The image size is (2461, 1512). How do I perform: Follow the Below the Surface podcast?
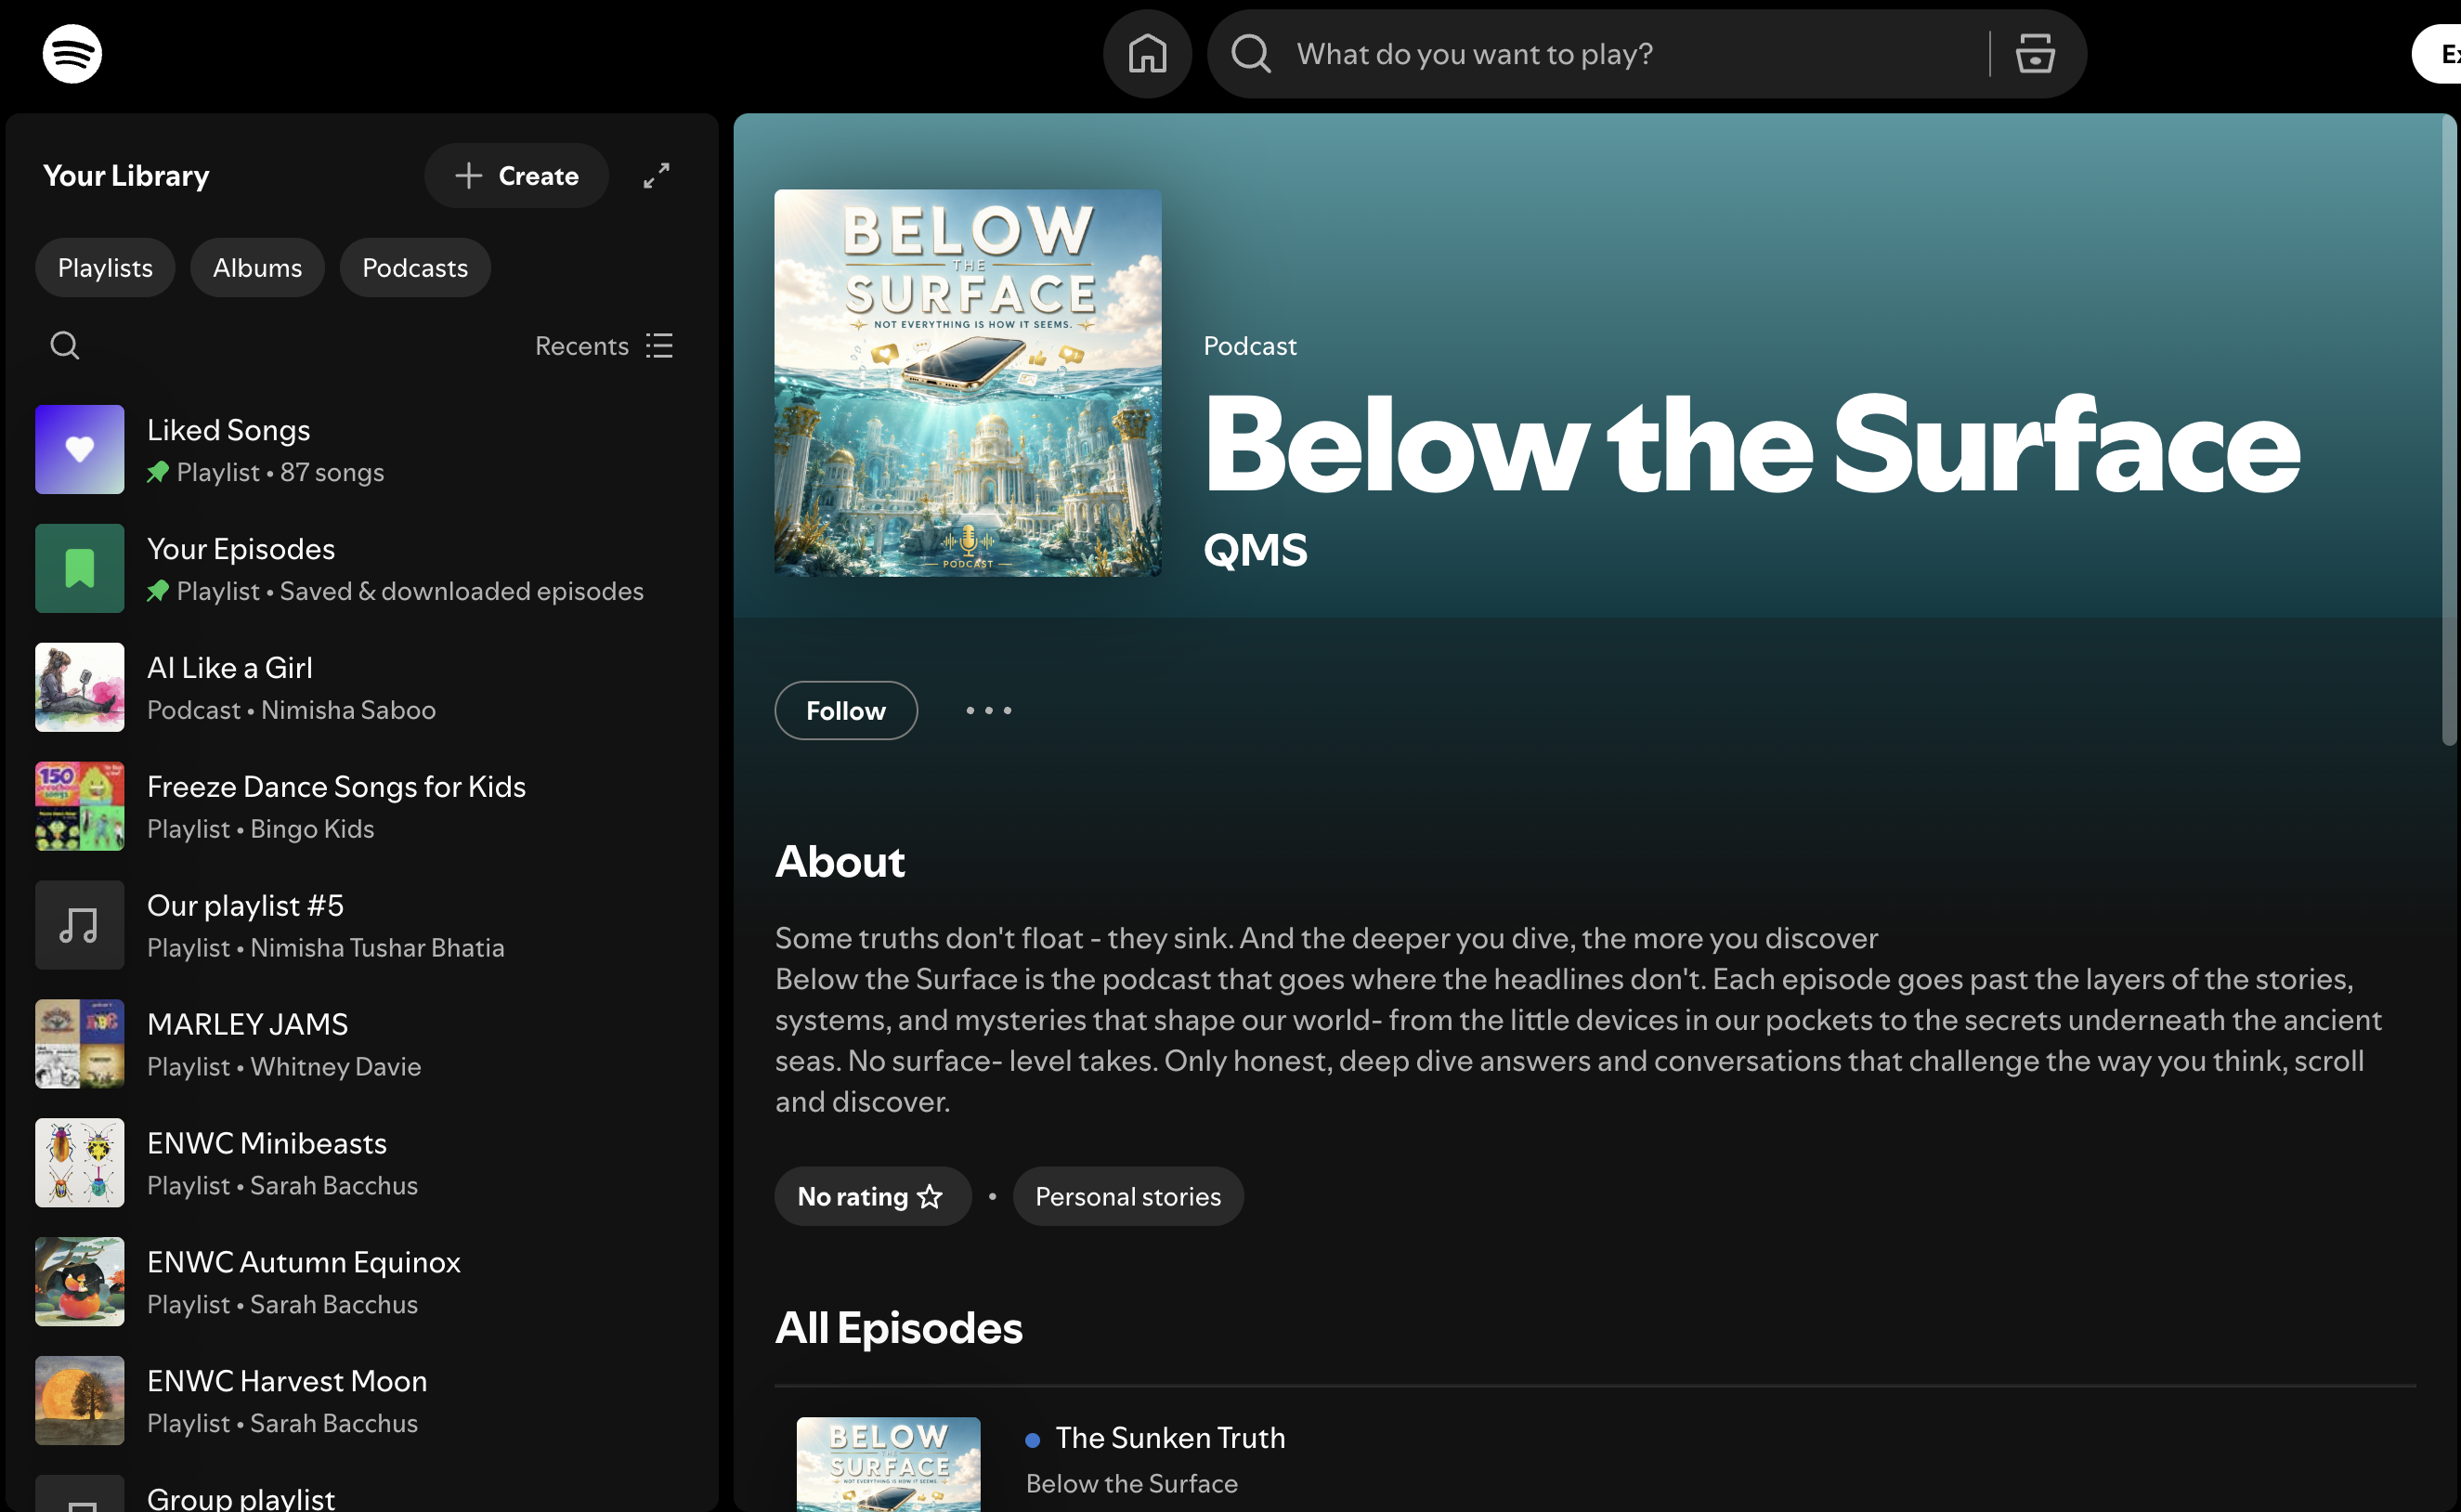pyautogui.click(x=846, y=712)
